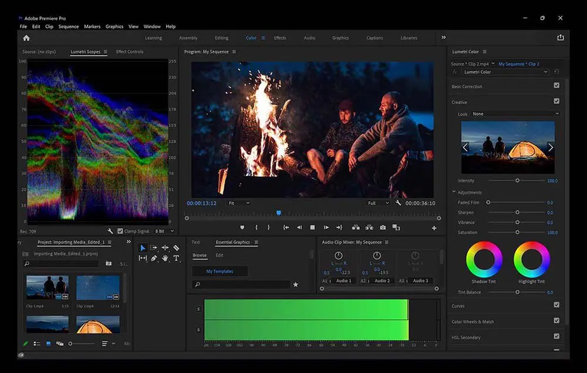Viewport: 587px width, 373px height.
Task: Click the My Templates button
Action: [220, 271]
